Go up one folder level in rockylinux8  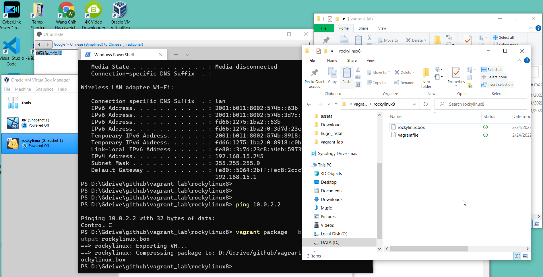pos(336,104)
